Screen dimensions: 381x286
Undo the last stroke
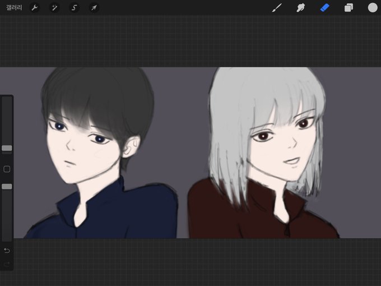pyautogui.click(x=7, y=251)
